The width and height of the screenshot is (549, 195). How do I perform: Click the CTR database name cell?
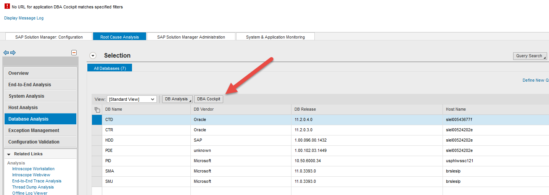147,130
